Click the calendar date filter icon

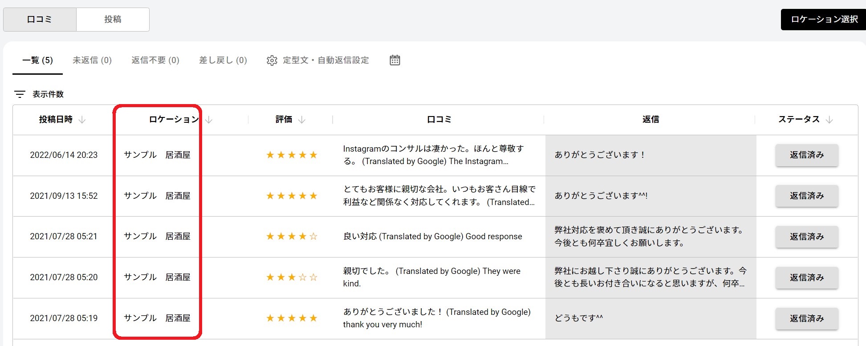394,60
